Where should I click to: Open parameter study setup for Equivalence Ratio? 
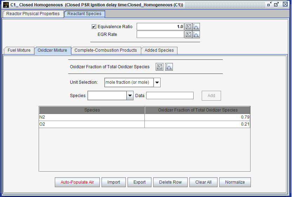click(x=188, y=27)
